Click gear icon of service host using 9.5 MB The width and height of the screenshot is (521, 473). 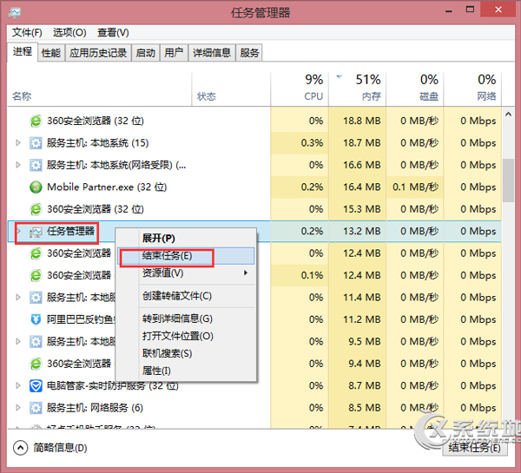click(x=36, y=342)
